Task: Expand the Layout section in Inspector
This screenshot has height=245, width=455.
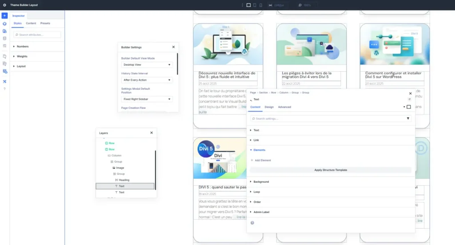Action: click(37, 66)
